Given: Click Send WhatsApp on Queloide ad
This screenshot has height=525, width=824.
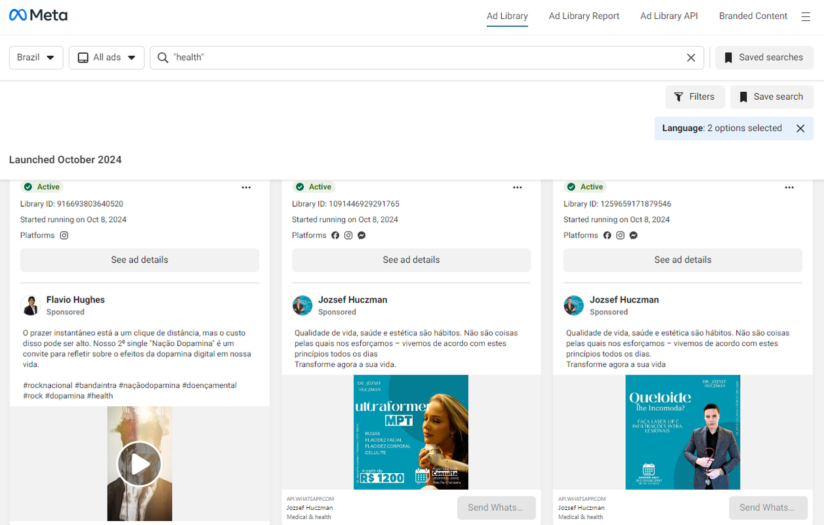Looking at the screenshot, I should coord(768,508).
